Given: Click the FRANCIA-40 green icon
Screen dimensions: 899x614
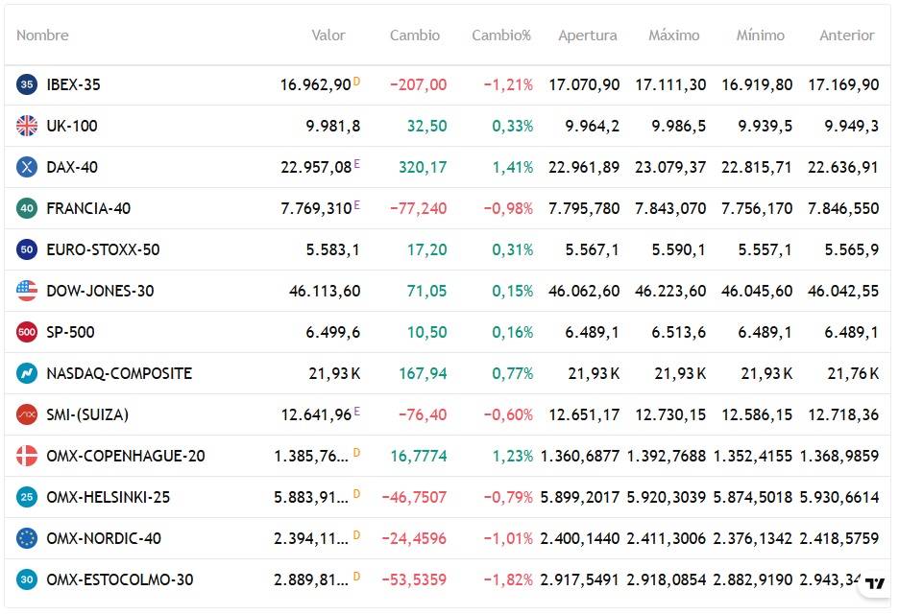Looking at the screenshot, I should (x=27, y=208).
